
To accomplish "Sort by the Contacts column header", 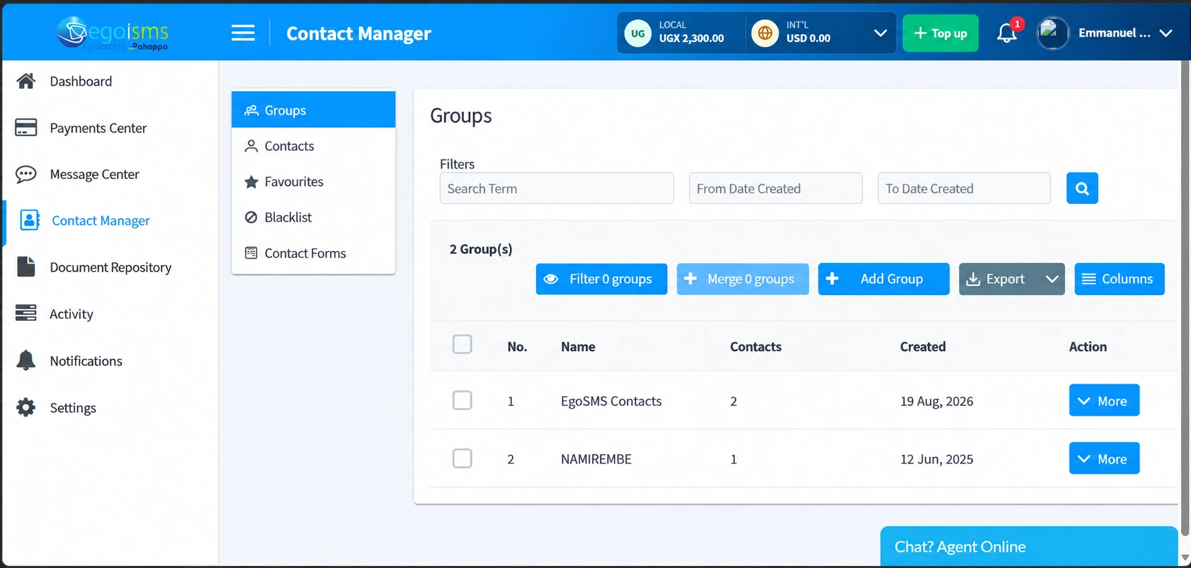I will [x=756, y=346].
